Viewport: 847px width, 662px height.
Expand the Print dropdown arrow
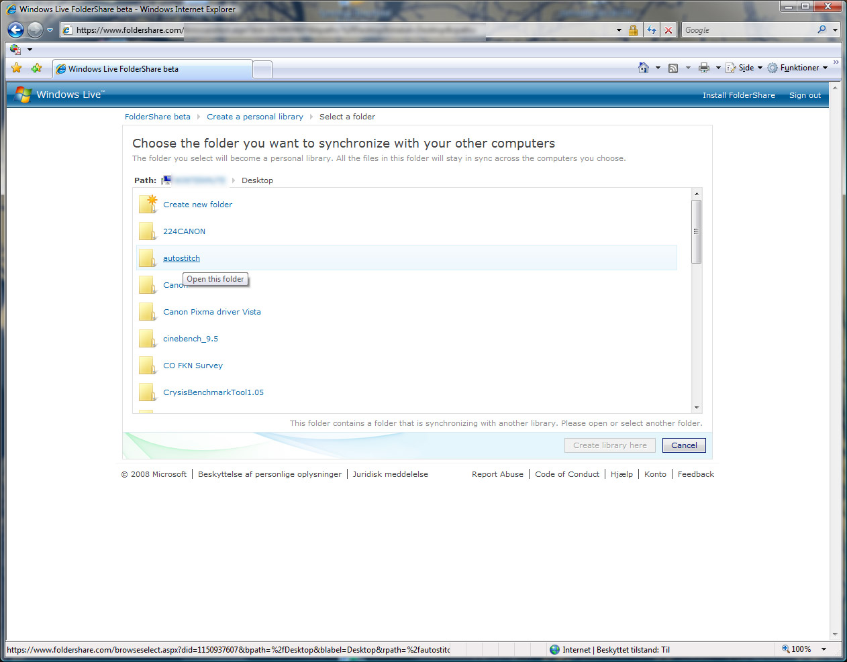(x=718, y=68)
